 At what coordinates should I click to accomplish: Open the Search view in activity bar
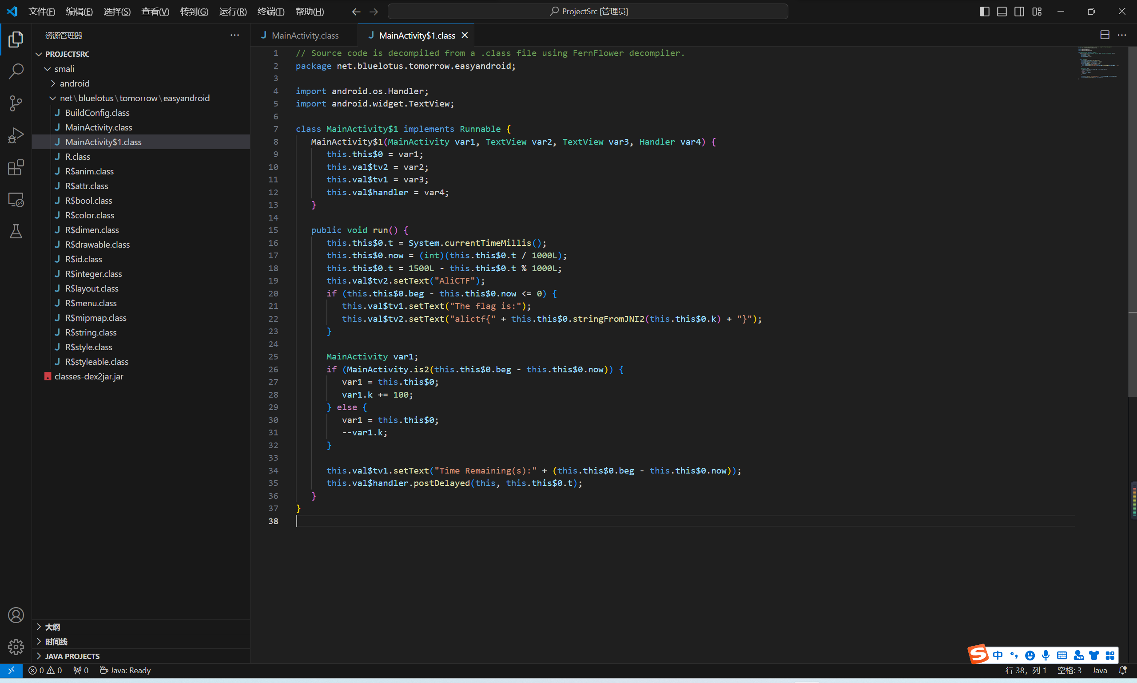tap(16, 71)
